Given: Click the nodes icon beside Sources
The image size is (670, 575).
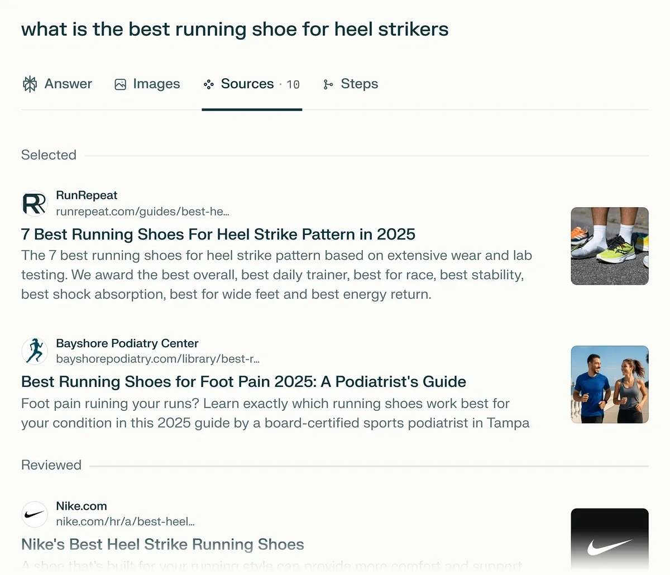Looking at the screenshot, I should click(x=208, y=84).
